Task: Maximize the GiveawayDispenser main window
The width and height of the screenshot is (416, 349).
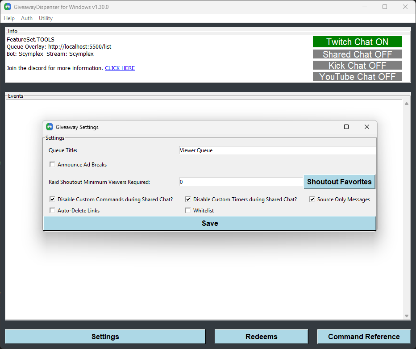Action: (385, 7)
